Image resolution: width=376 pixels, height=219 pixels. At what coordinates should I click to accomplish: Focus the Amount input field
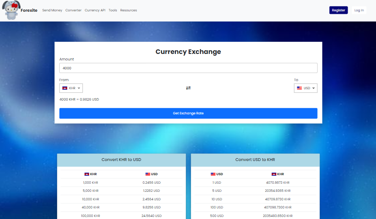click(188, 68)
